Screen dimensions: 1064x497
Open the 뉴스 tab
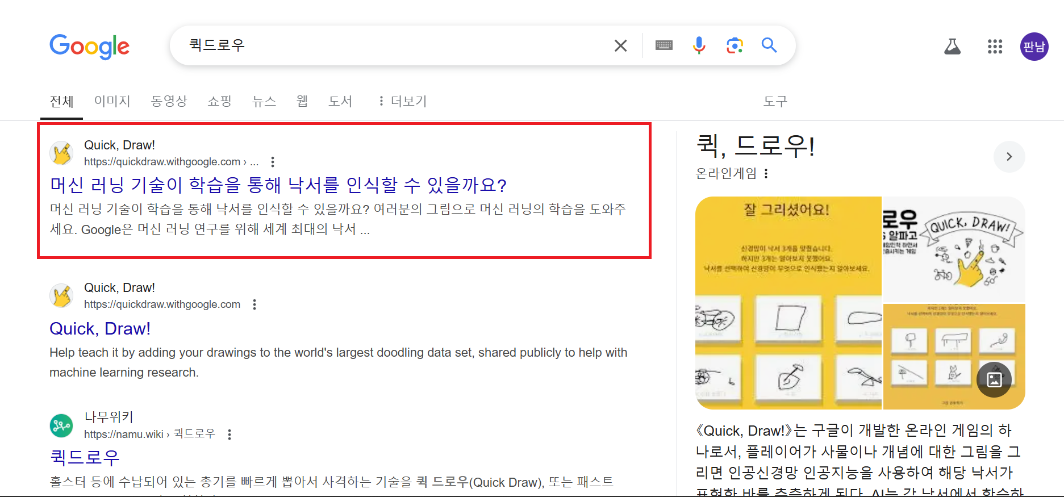coord(264,101)
